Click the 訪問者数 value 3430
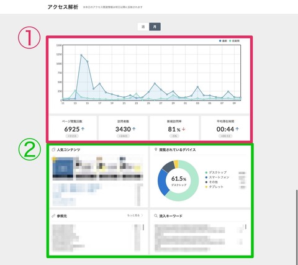 tap(123, 129)
